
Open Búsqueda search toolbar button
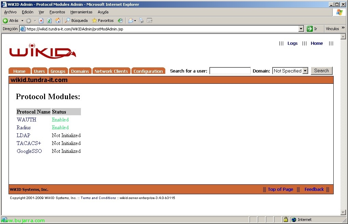coord(76,21)
